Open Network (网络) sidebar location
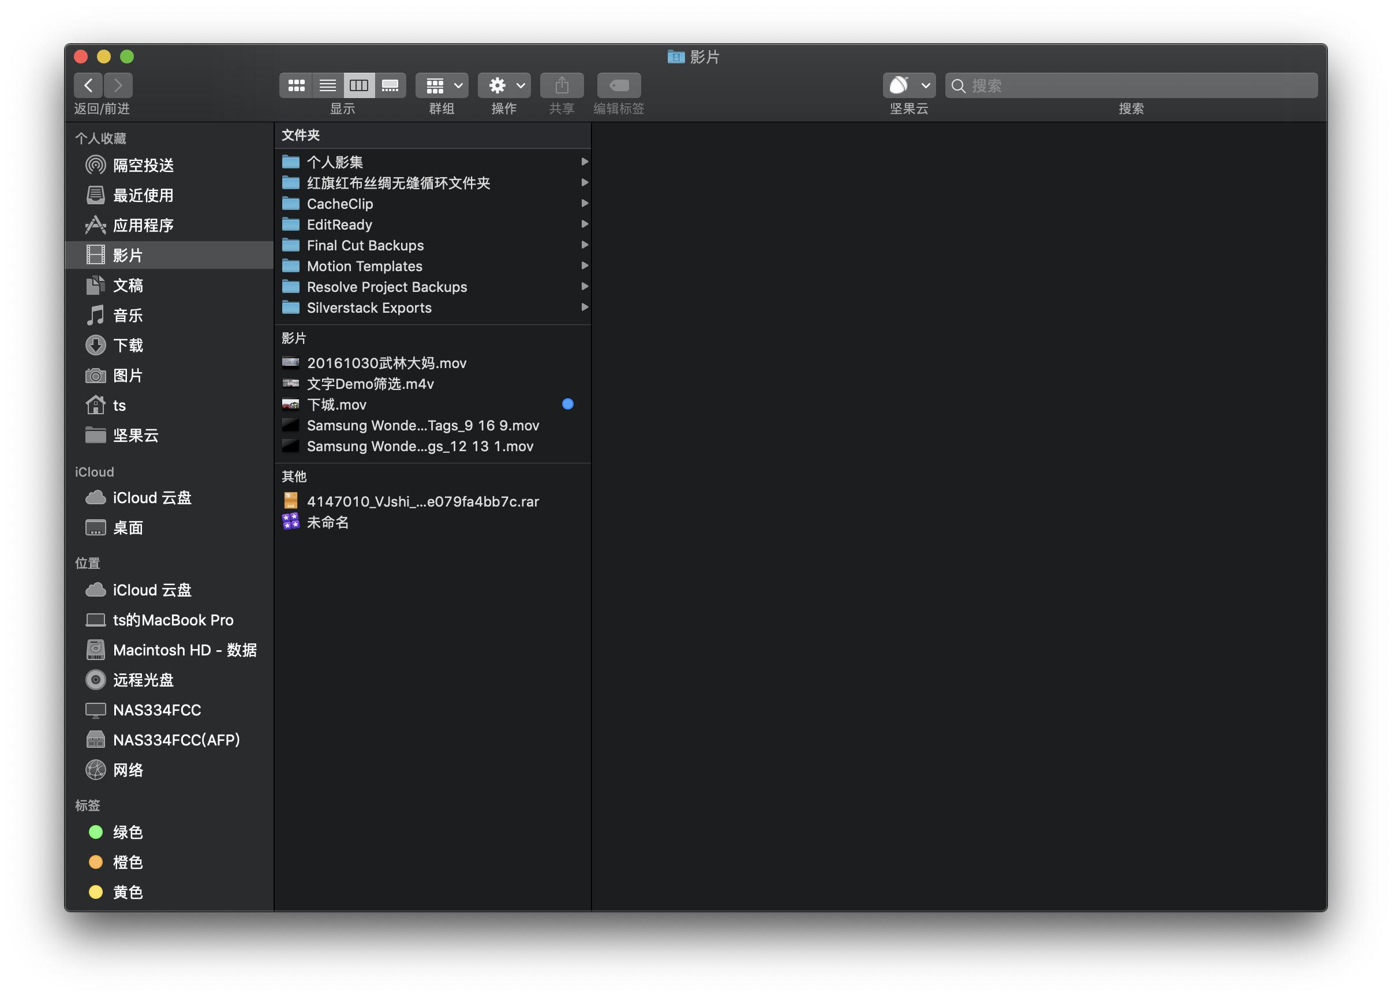The image size is (1392, 997). pos(128,770)
